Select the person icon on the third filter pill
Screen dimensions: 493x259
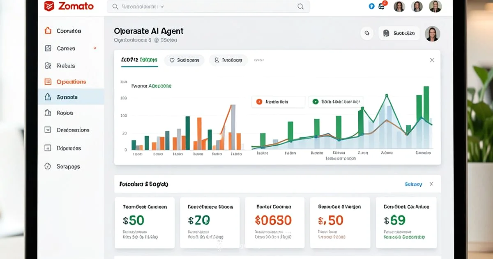[x=217, y=60]
